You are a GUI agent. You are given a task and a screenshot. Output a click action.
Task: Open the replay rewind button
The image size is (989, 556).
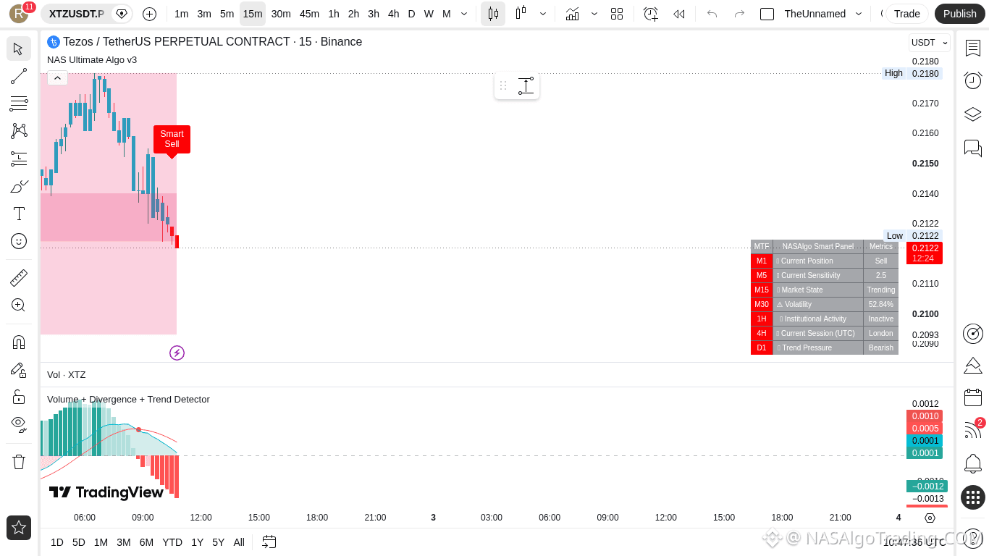(679, 14)
